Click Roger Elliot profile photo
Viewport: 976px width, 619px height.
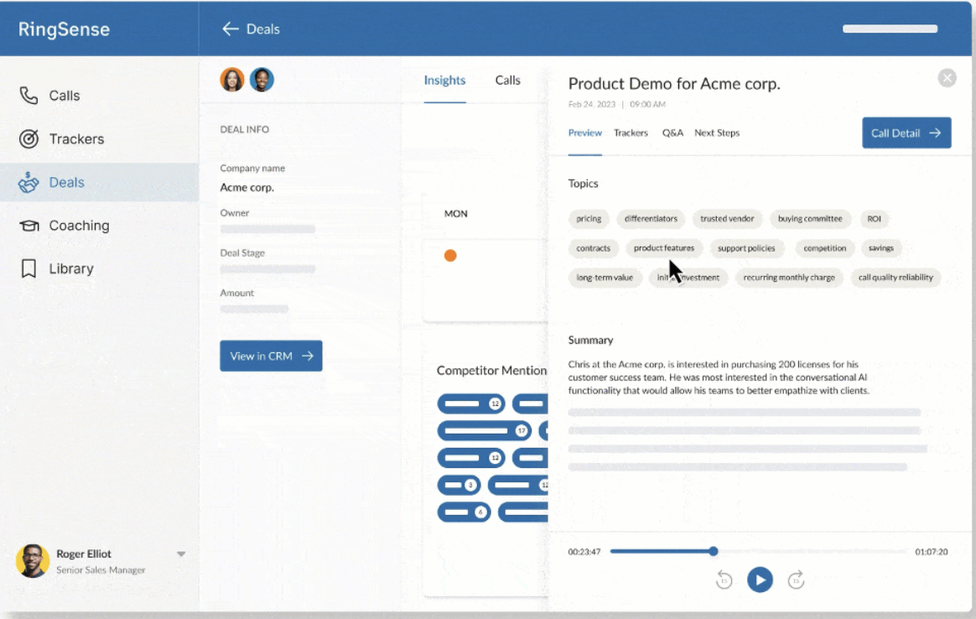[33, 561]
